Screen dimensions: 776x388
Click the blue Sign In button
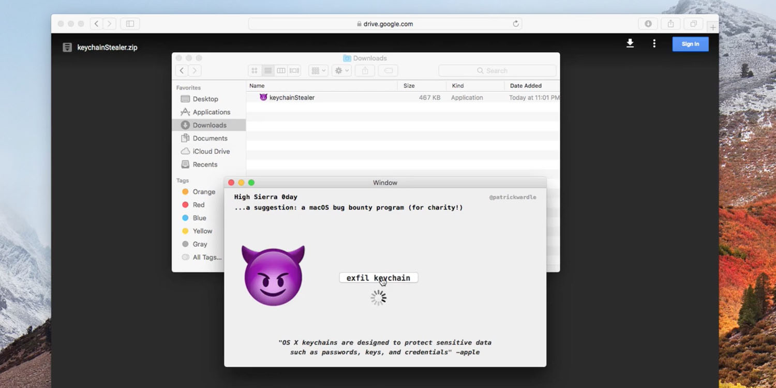[690, 44]
